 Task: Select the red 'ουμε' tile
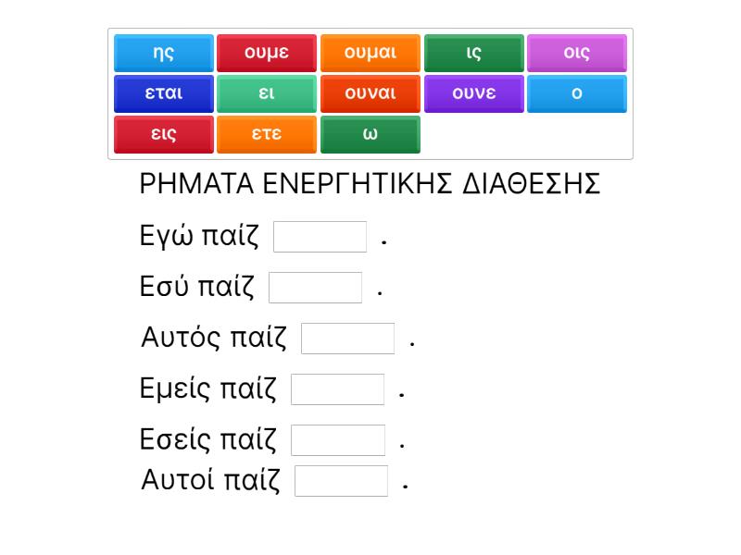point(267,53)
